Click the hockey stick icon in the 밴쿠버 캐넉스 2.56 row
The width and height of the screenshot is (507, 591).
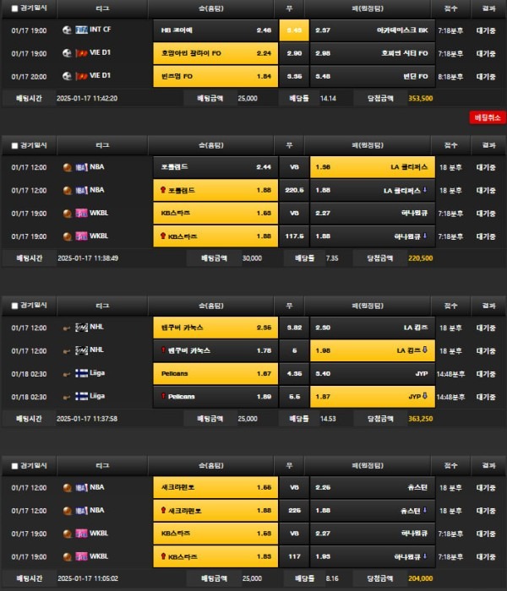(66, 327)
